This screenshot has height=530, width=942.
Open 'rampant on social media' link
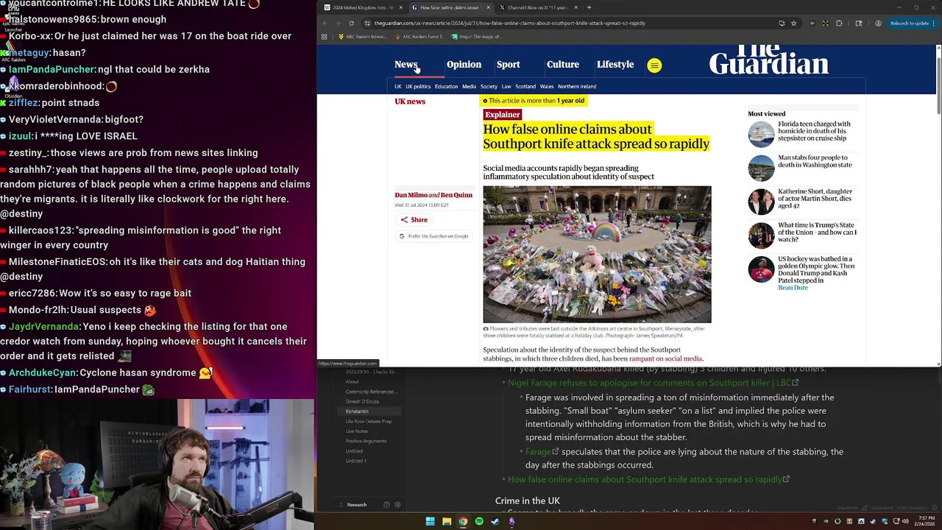click(665, 358)
